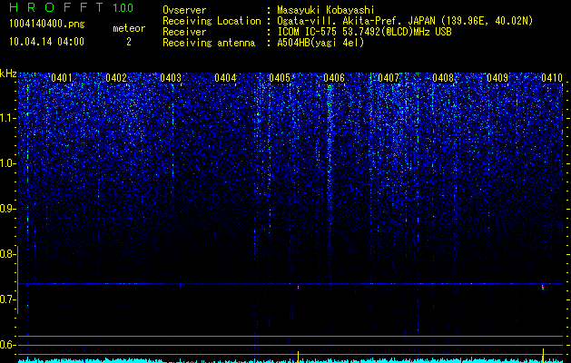Click the 0403 time marker

(171, 78)
